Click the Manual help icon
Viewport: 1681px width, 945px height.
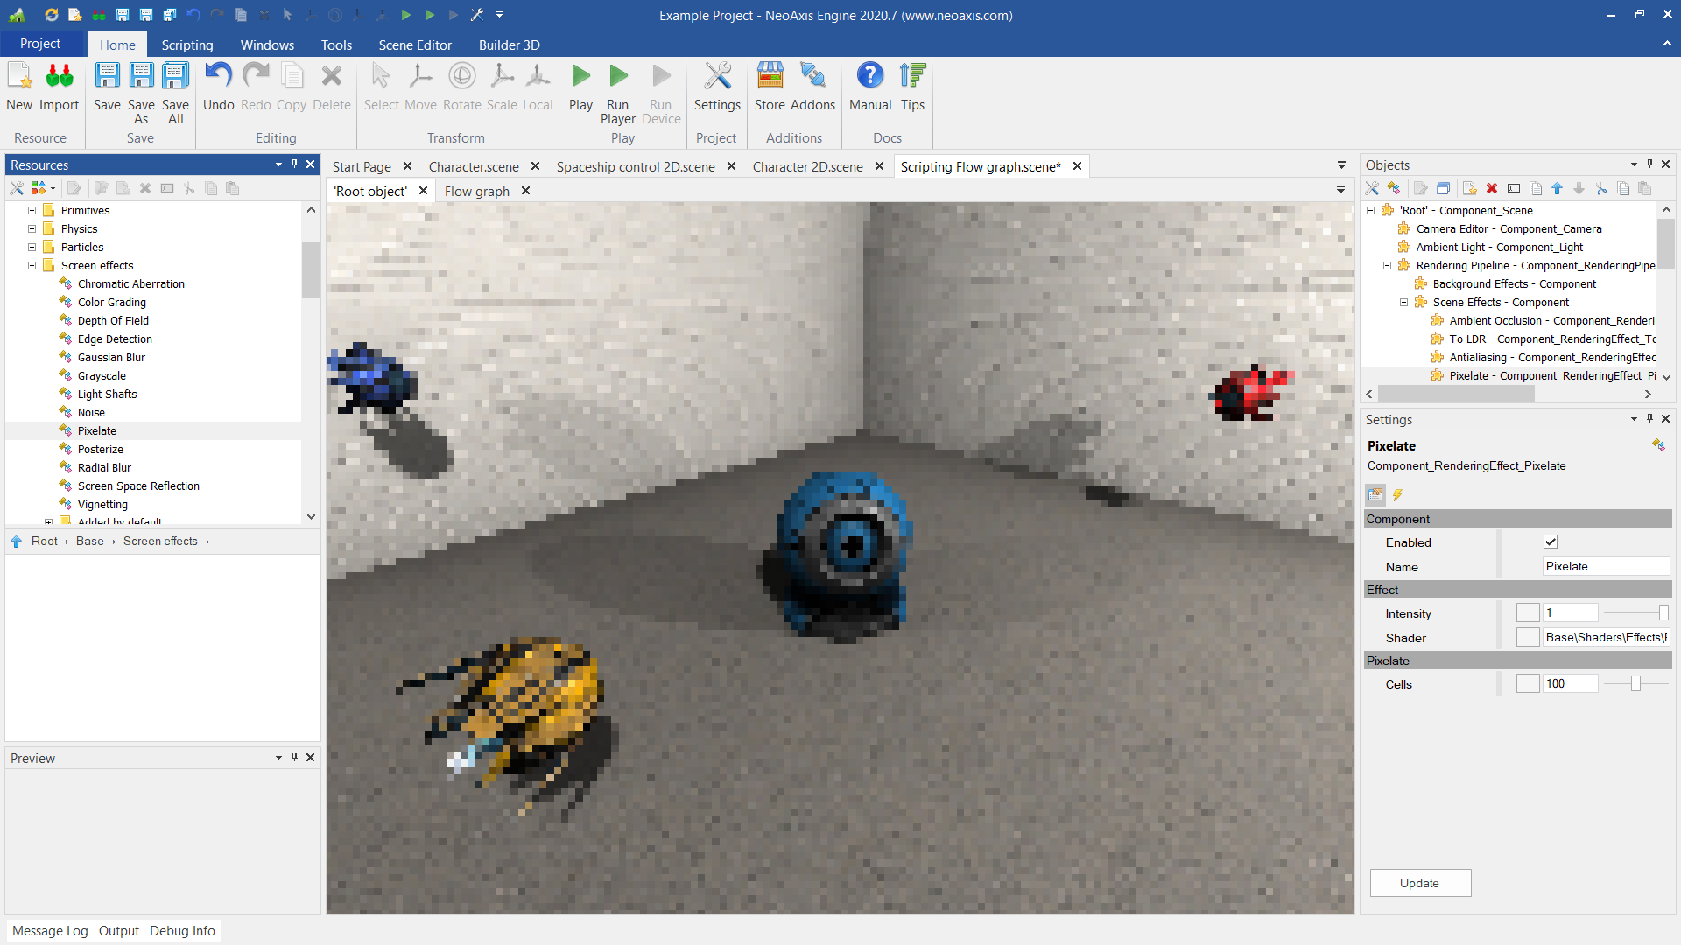(869, 77)
